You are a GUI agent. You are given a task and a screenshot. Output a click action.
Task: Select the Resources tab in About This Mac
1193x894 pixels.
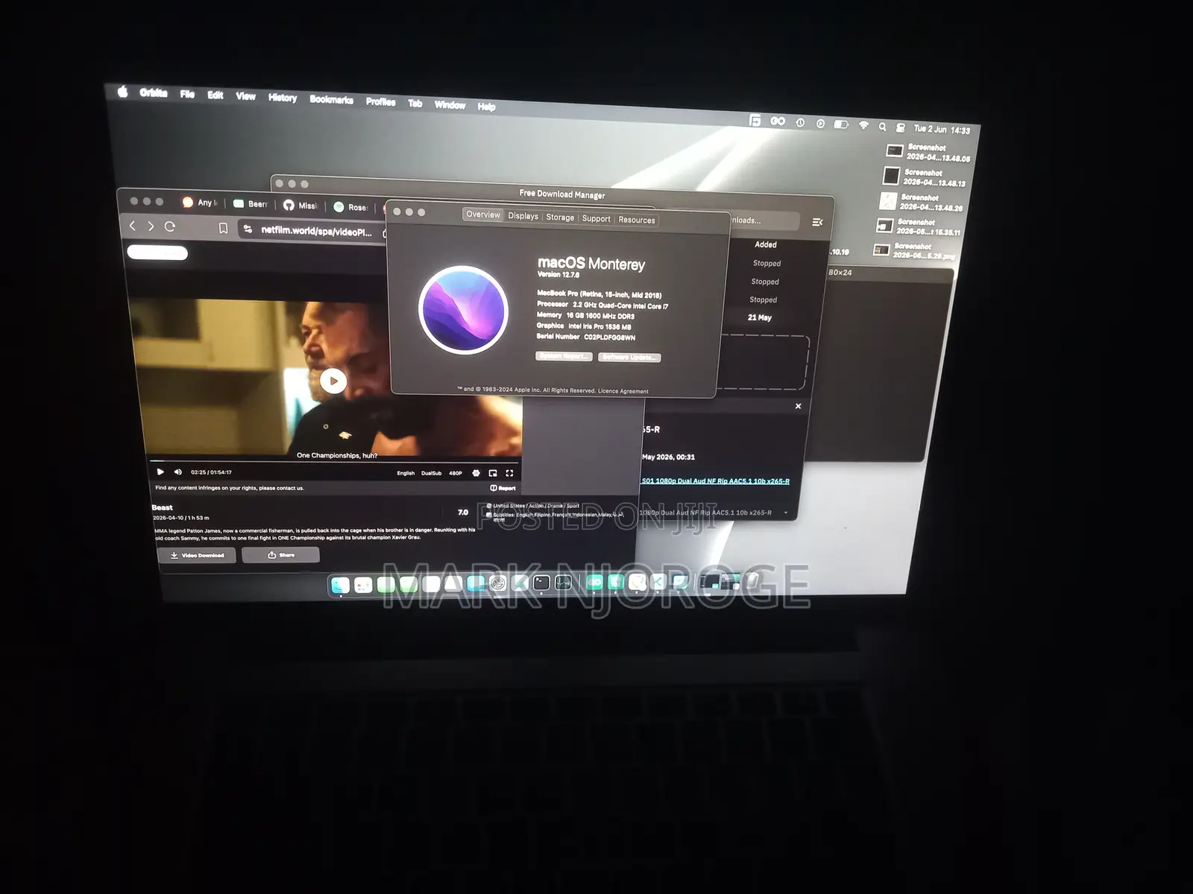(x=637, y=220)
